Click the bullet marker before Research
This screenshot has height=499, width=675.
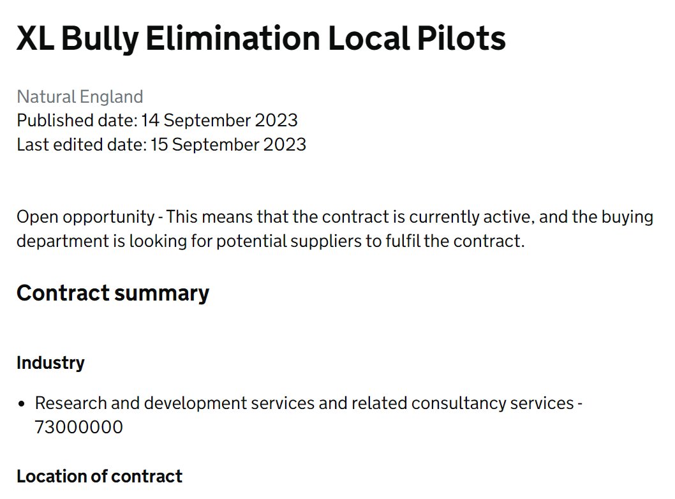[22, 404]
